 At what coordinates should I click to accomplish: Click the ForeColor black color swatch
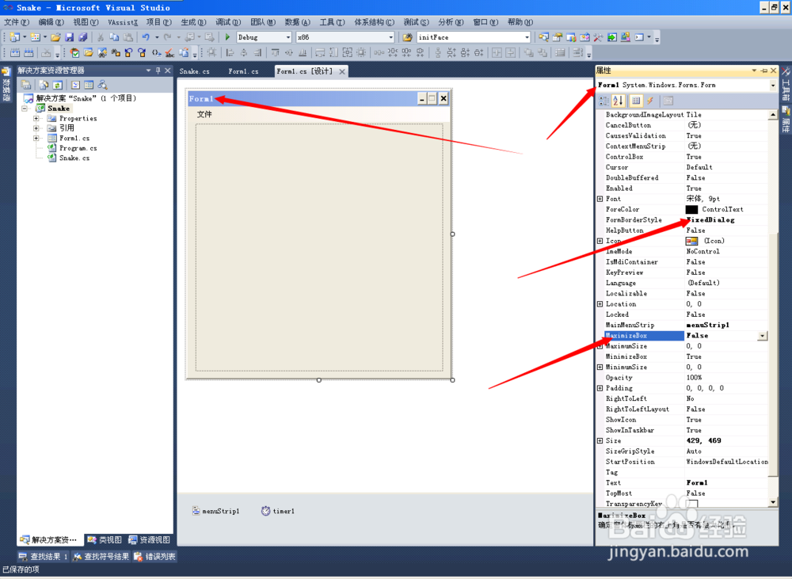pos(691,210)
